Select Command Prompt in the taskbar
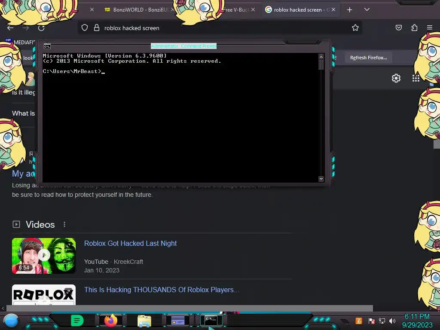This screenshot has height=330, width=440. point(211,320)
